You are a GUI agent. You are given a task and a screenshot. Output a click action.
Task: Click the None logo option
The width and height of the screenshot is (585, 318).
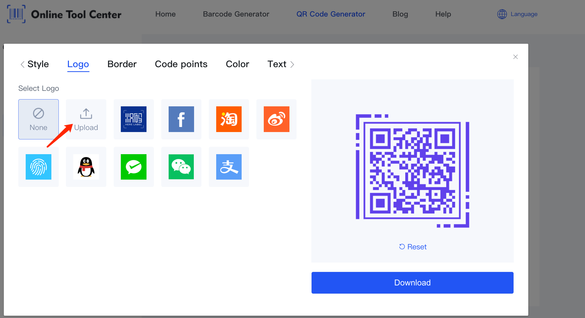click(38, 119)
